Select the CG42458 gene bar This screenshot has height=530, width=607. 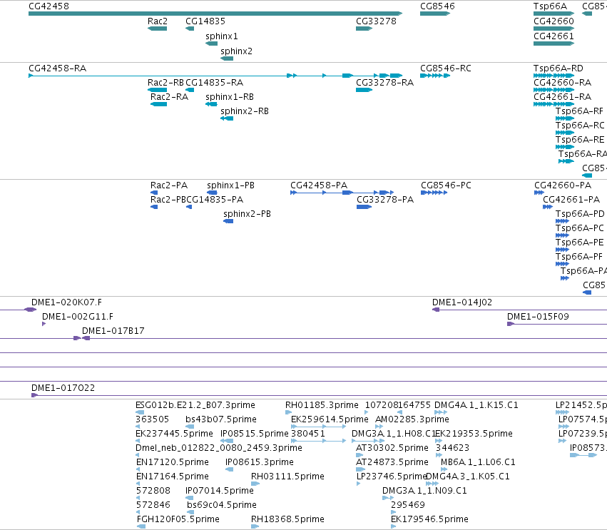[215, 14]
